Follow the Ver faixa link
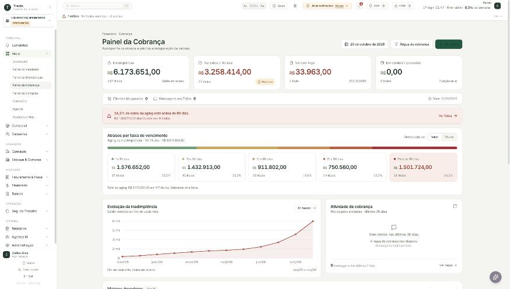The image size is (510, 289). coord(448,116)
